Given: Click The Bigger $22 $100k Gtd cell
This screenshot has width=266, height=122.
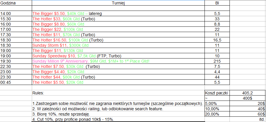Looking at the screenshot, I should click(118, 29).
